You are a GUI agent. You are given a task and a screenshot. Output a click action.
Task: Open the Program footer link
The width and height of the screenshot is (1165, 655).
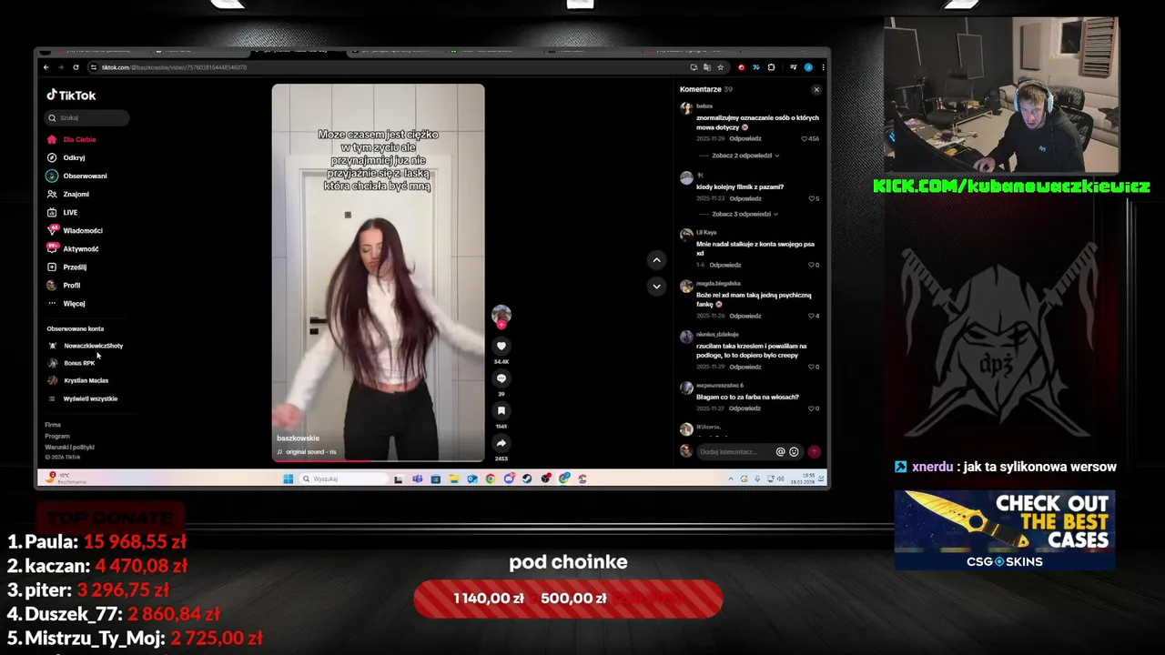click(x=57, y=436)
